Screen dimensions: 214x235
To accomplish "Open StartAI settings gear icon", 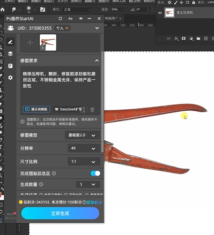I will [x=10, y=78].
